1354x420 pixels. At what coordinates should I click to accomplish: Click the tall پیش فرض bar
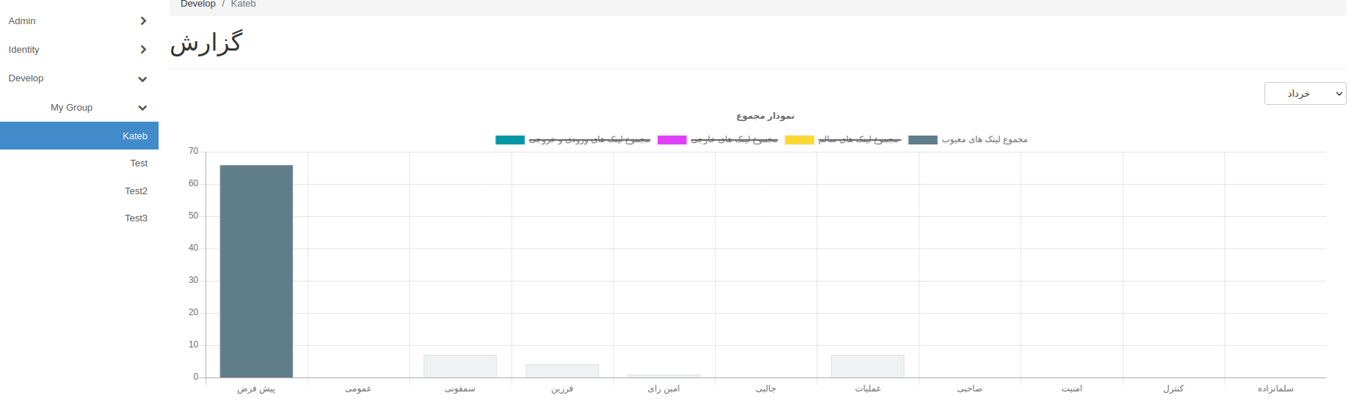[256, 271]
